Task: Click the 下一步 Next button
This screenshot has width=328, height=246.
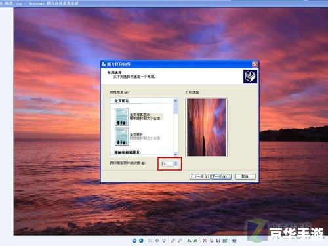Action: click(221, 176)
